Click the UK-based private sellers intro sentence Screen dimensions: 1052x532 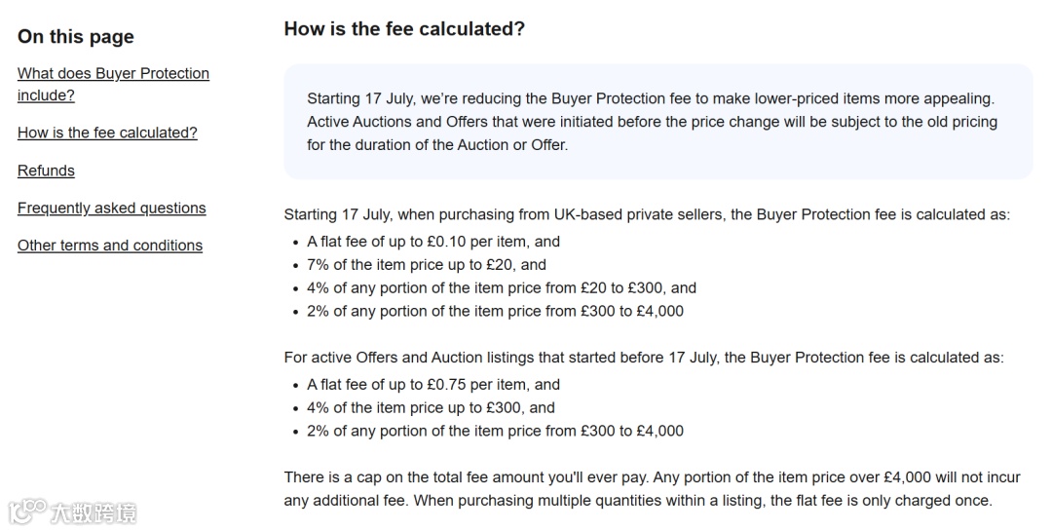[x=647, y=214]
